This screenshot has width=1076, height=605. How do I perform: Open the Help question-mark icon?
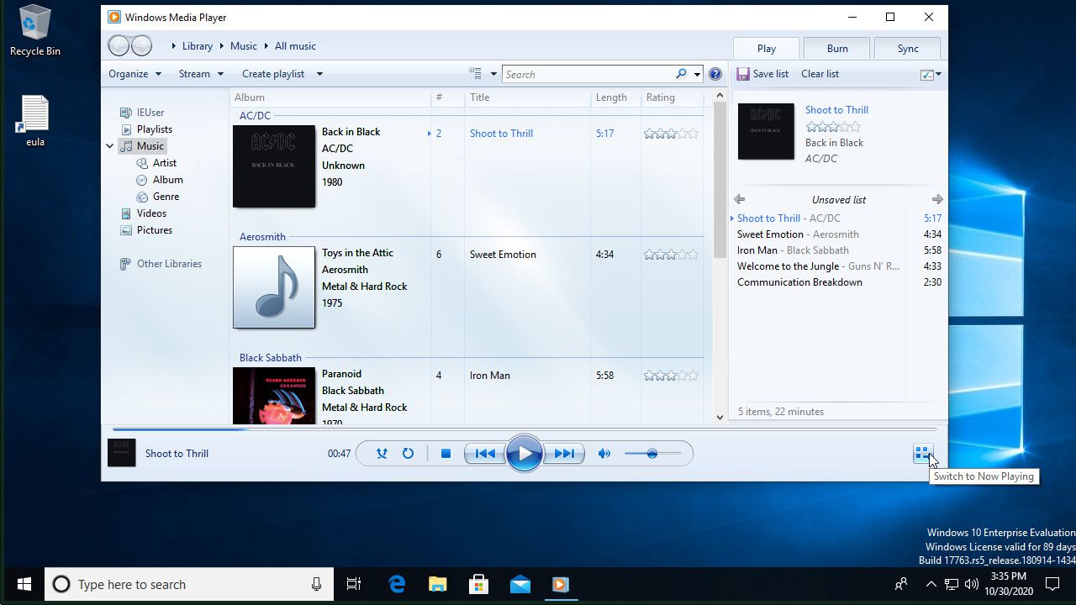(x=715, y=74)
